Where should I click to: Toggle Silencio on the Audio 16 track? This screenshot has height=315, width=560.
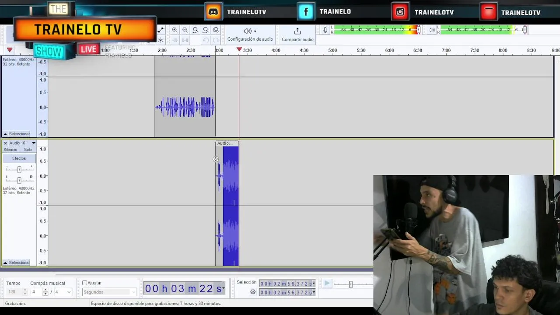click(x=10, y=150)
